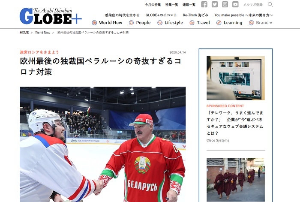
Task: Open 今月の特集 link
Action: pyautogui.click(x=153, y=5)
